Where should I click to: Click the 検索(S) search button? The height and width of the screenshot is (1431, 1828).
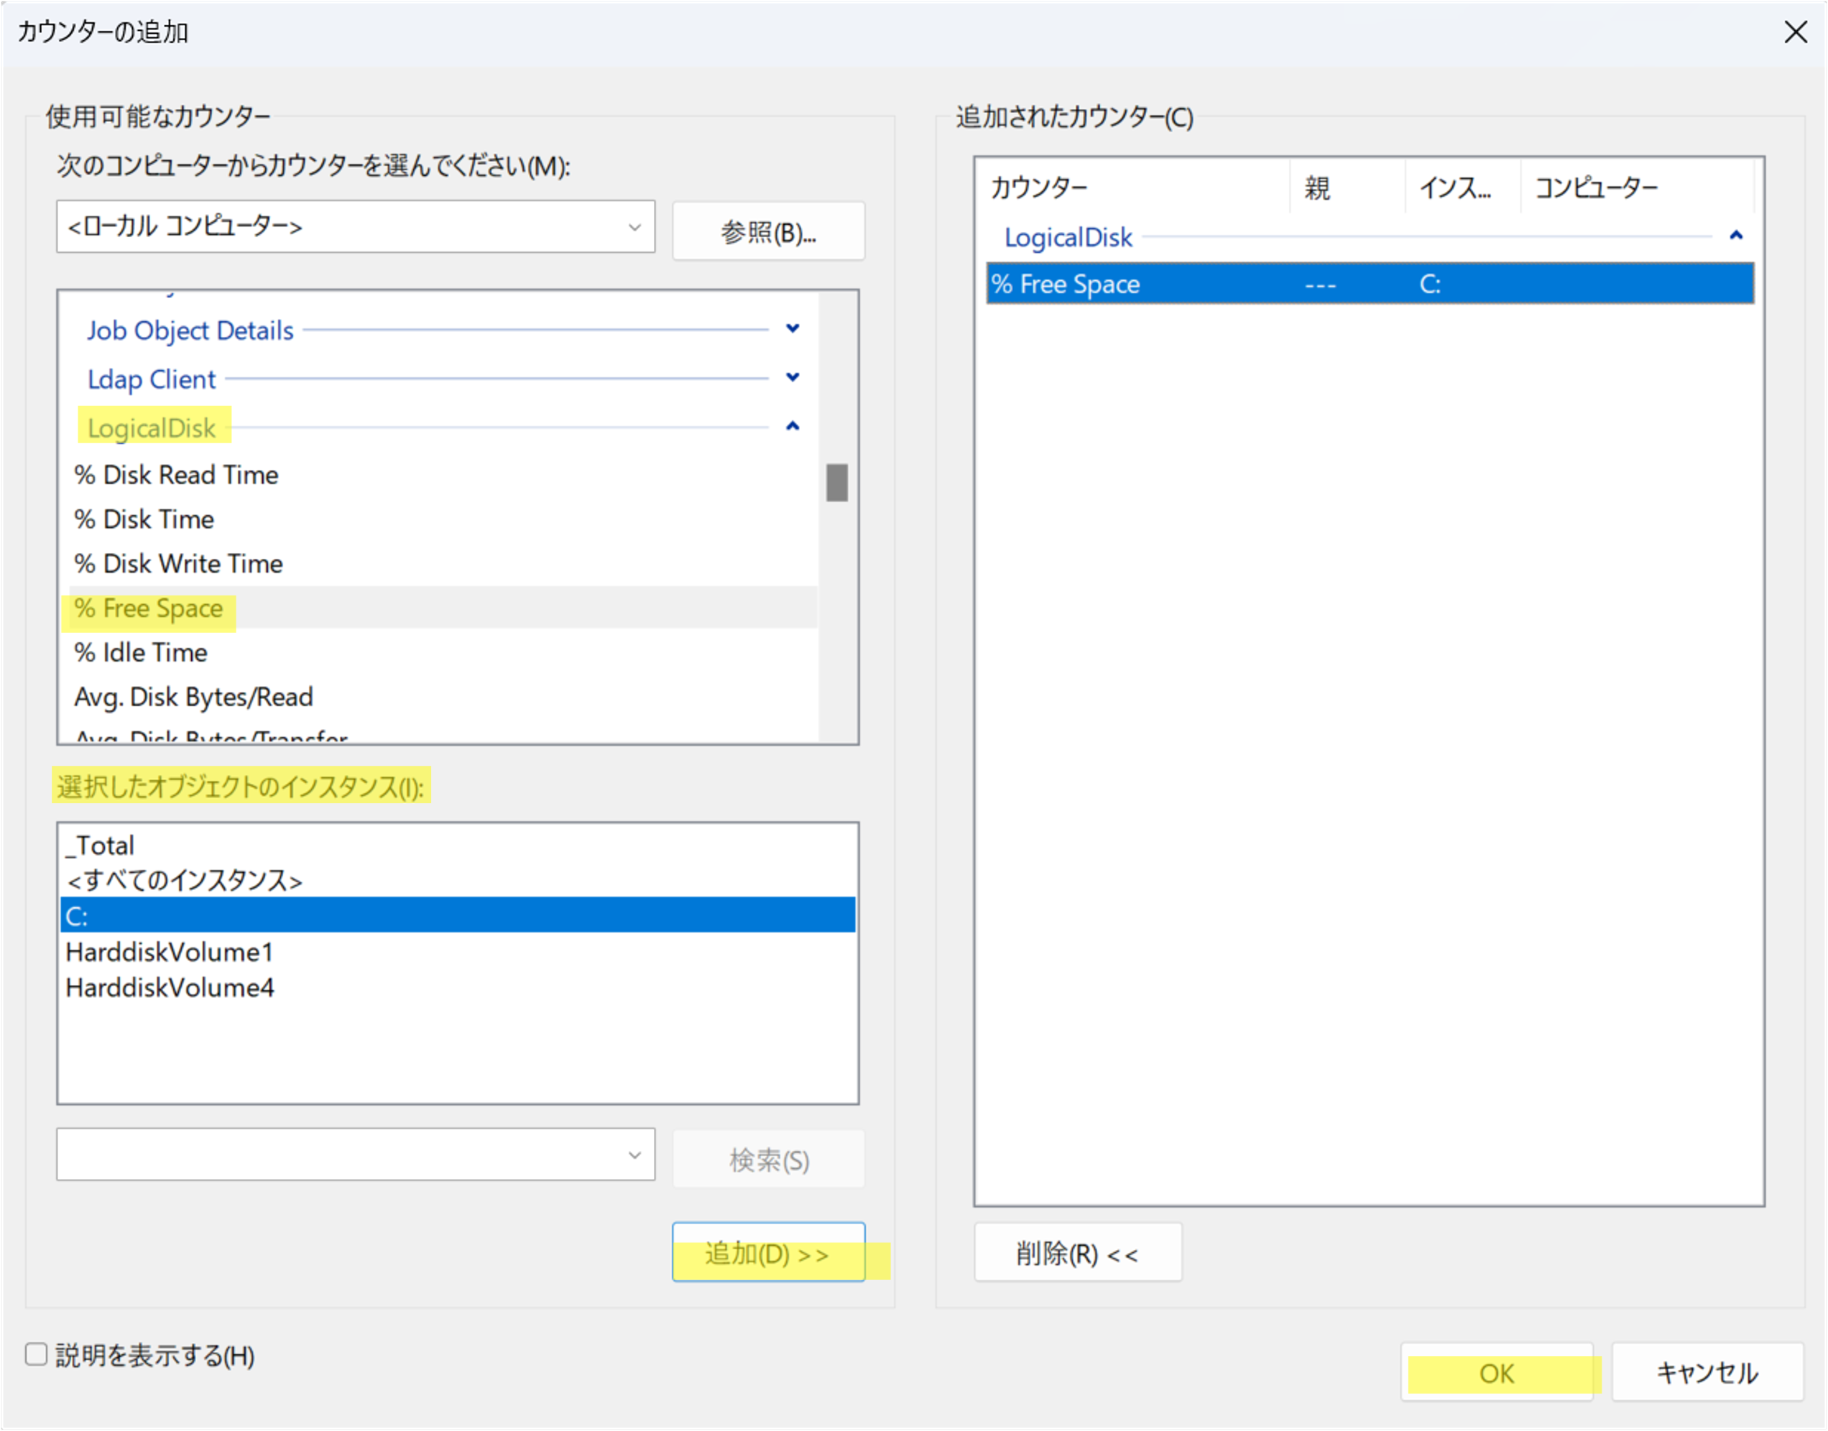point(767,1159)
